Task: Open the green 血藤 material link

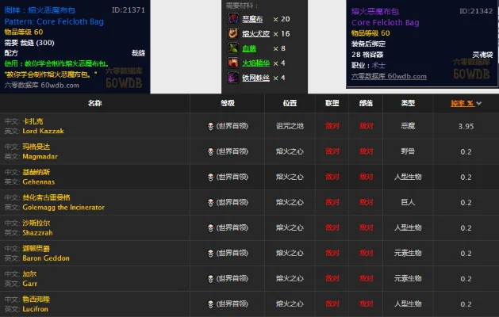Action: (x=249, y=48)
